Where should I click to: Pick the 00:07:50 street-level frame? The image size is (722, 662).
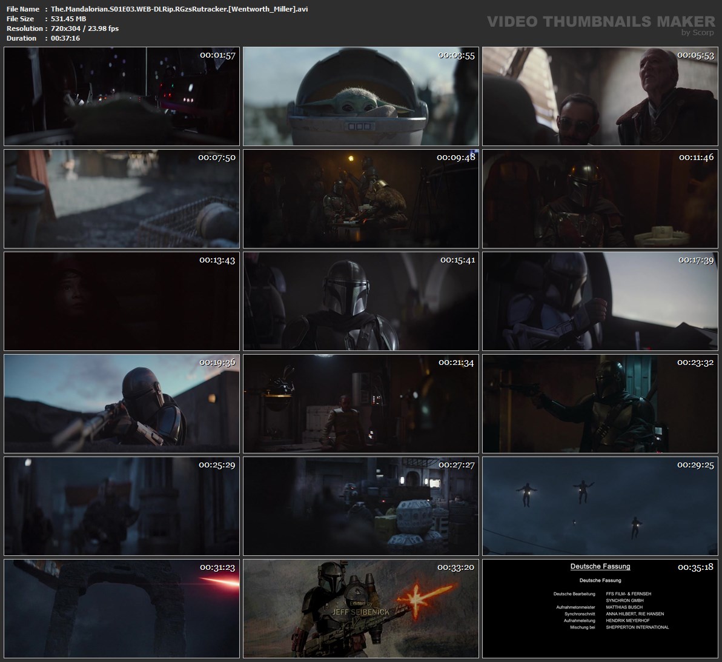pos(122,199)
